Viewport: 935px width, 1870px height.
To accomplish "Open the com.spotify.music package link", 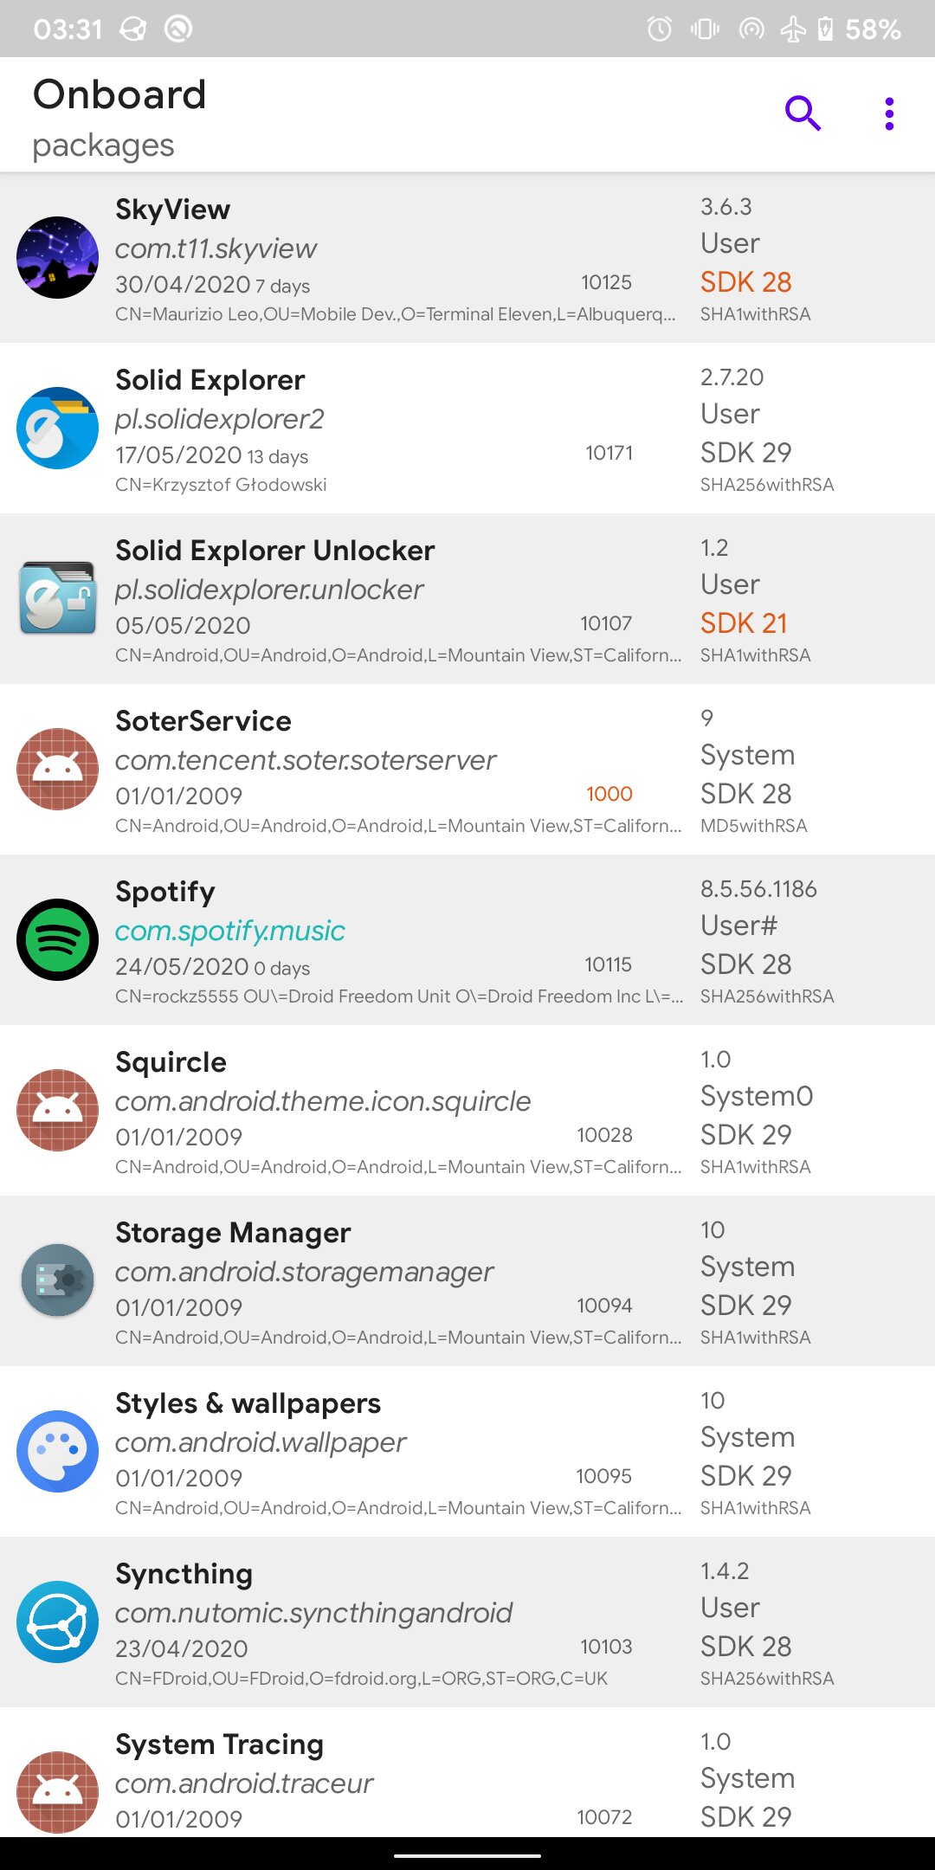I will [229, 931].
